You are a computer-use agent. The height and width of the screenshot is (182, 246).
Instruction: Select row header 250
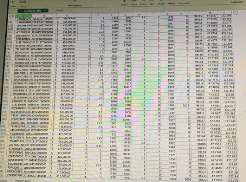(6, 83)
